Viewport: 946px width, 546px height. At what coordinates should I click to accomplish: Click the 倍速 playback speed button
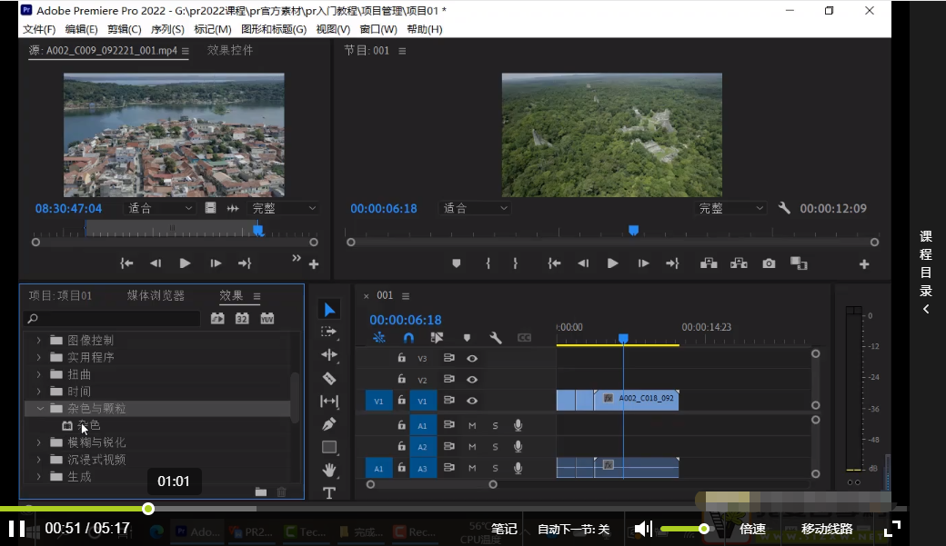[x=752, y=529]
